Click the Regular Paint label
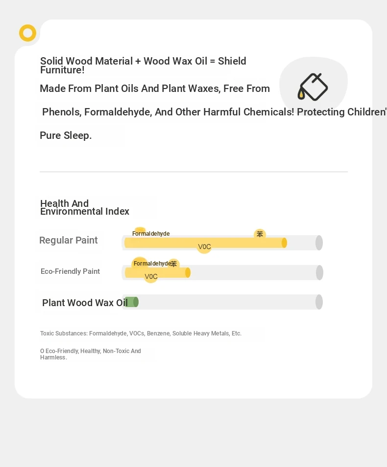The image size is (387, 467). pyautogui.click(x=68, y=240)
